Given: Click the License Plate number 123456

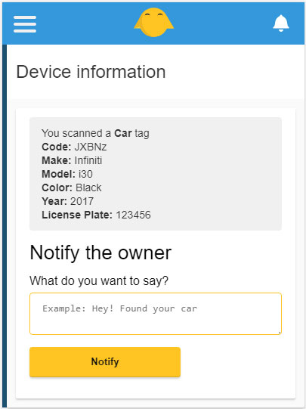Looking at the screenshot, I should pos(133,215).
